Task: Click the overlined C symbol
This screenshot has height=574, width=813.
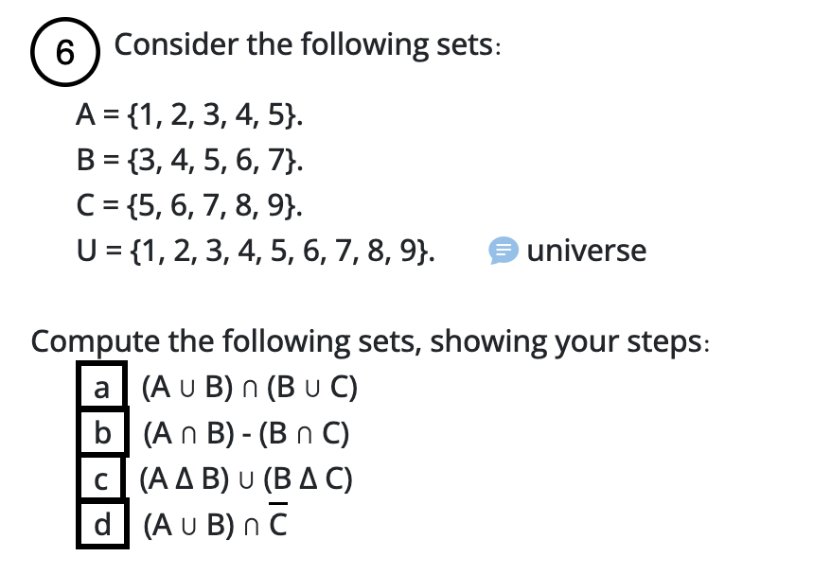Action: coord(278,521)
